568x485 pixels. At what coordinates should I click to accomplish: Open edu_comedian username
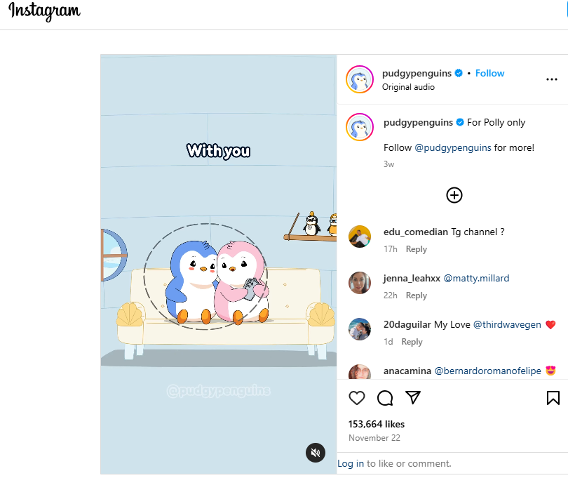click(416, 232)
